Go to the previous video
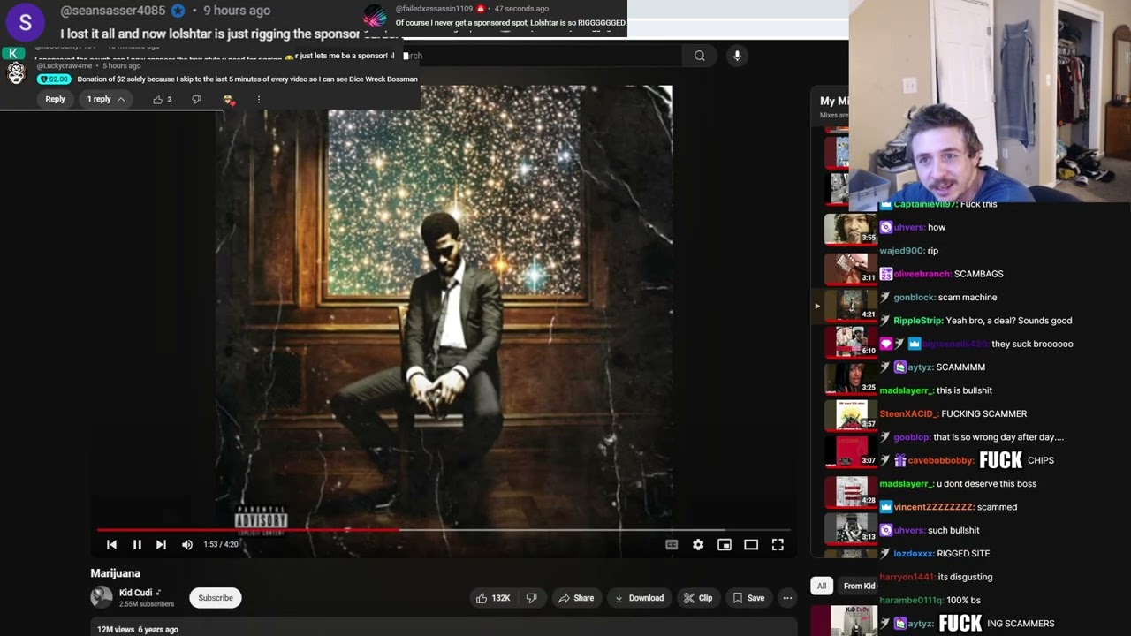Viewport: 1131px width, 636px height. 111,545
